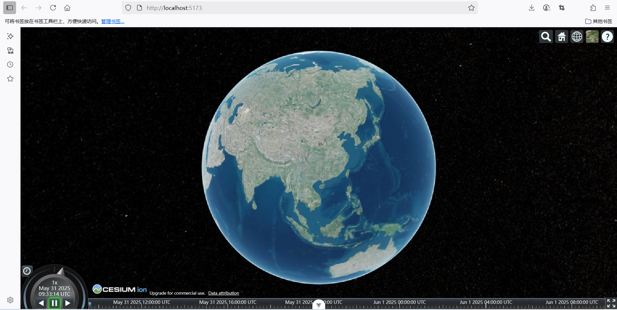The width and height of the screenshot is (617, 310).
Task: Toggle the browser sidebar panel button
Action: point(10,8)
